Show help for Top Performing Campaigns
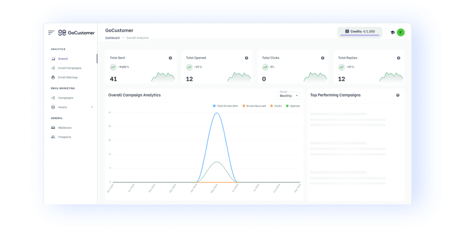Viewport: 455px width, 227px height. point(398,95)
